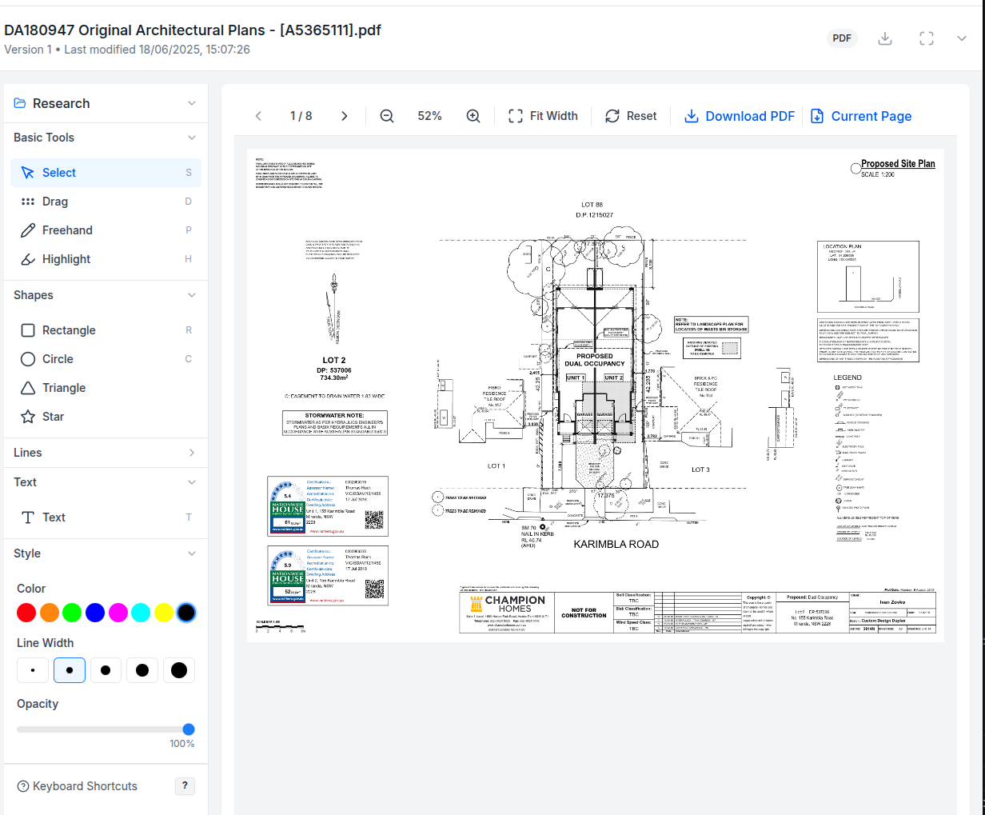Select the second line width option
Screen dimensions: 985x815
(70, 670)
